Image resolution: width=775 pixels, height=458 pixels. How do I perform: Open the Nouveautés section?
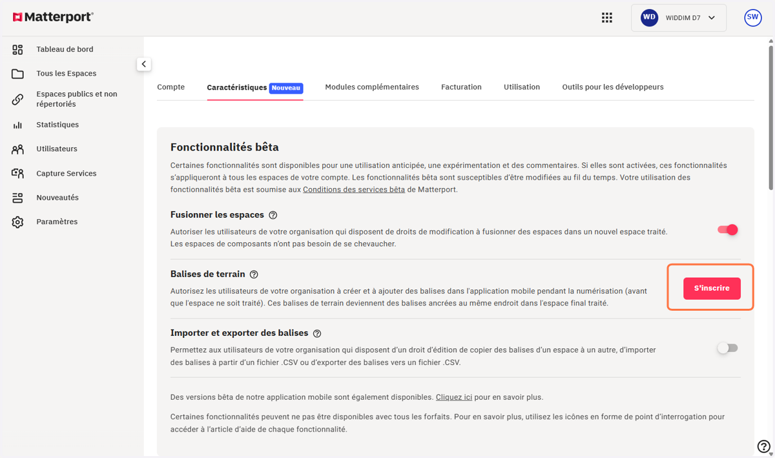(x=57, y=198)
